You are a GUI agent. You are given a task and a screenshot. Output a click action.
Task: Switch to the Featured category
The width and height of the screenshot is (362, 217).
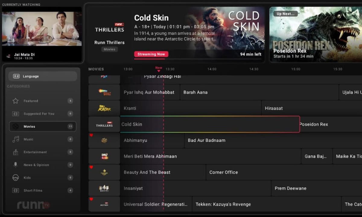click(x=43, y=101)
